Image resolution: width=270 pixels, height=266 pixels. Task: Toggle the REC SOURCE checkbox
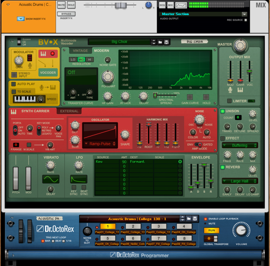pos(246,20)
